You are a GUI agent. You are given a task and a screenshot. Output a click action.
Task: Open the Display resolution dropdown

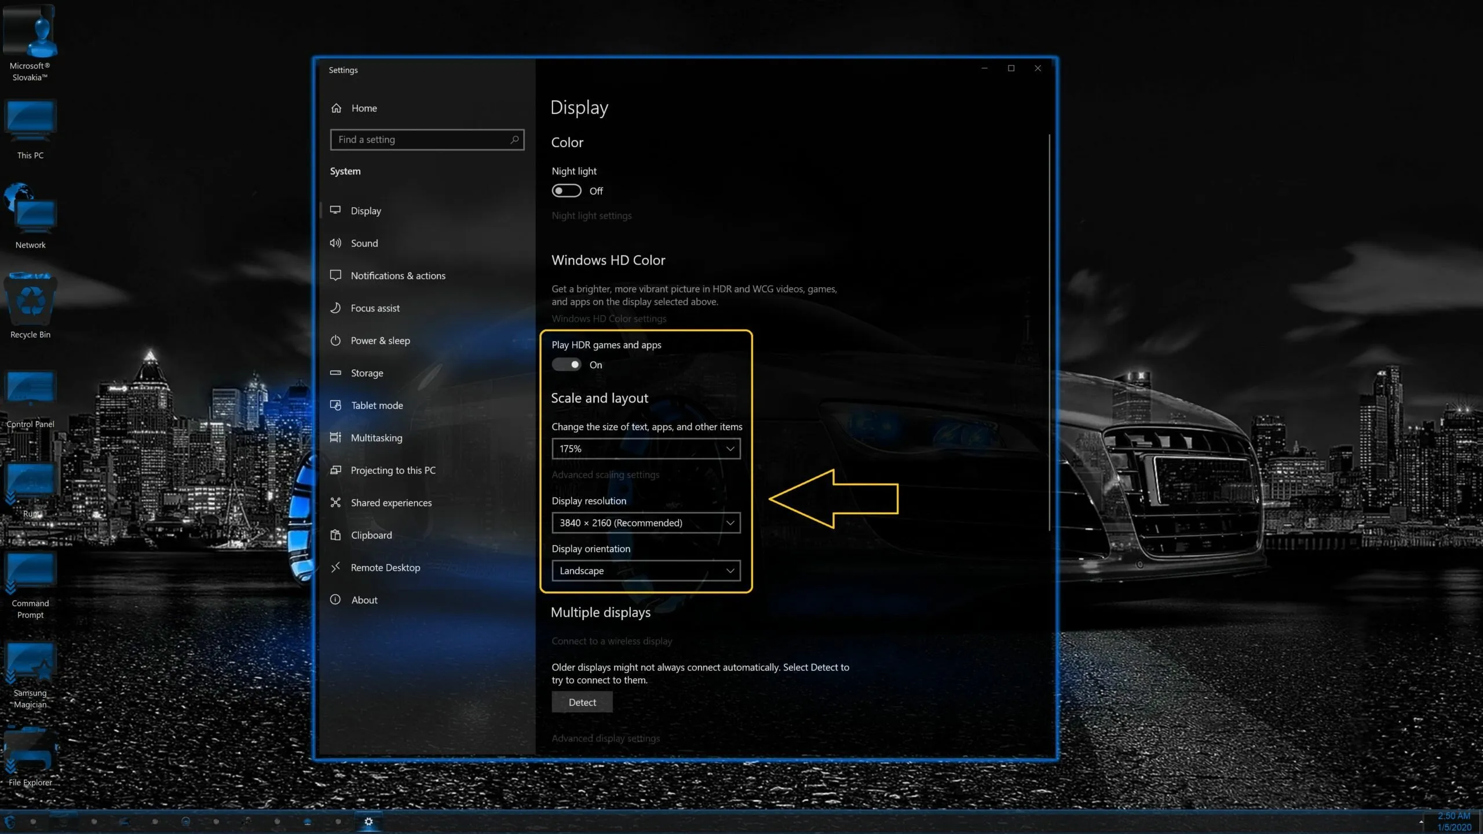(x=646, y=523)
